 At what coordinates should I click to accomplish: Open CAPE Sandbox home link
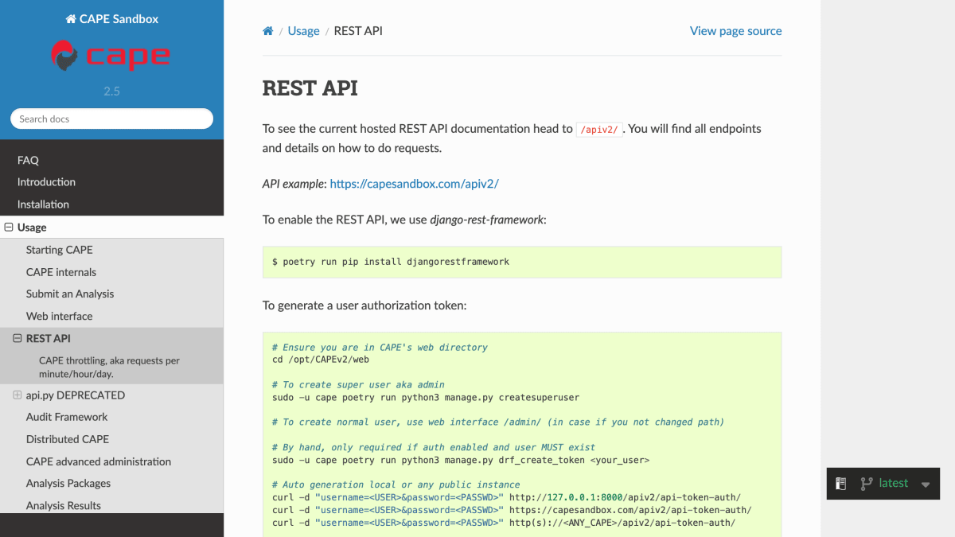[x=111, y=18]
